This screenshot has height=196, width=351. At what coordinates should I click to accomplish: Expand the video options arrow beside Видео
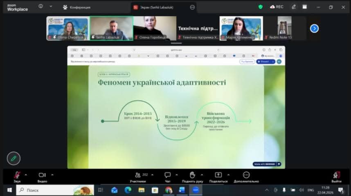point(52,174)
